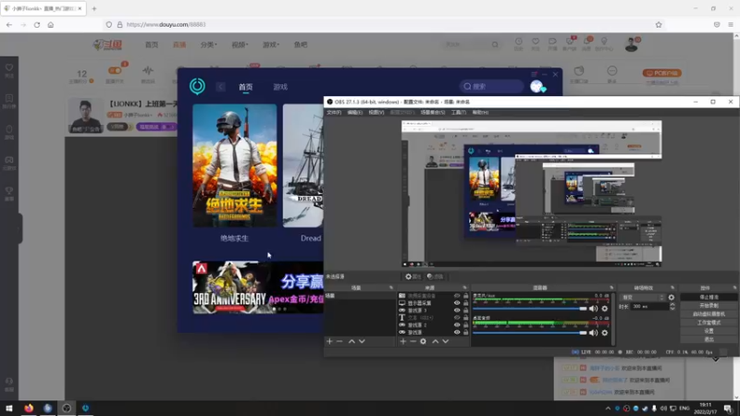Viewport: 740px width, 416px height.
Task: Pop out the 场景 dock panel
Action: point(391,288)
